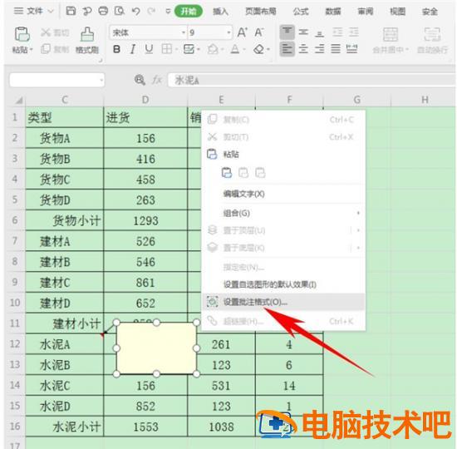Open Print Preview from the quick access bar
457x449 pixels.
(119, 11)
